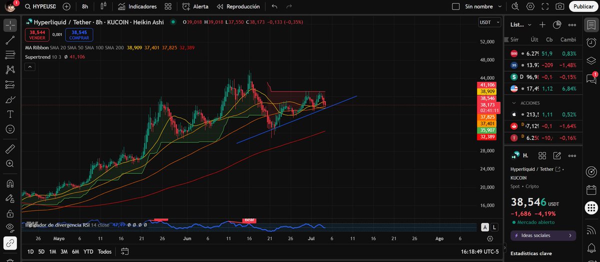This screenshot has width=600, height=262.
Task: Take a chart snapshot with camera icon
Action: coord(560,6)
